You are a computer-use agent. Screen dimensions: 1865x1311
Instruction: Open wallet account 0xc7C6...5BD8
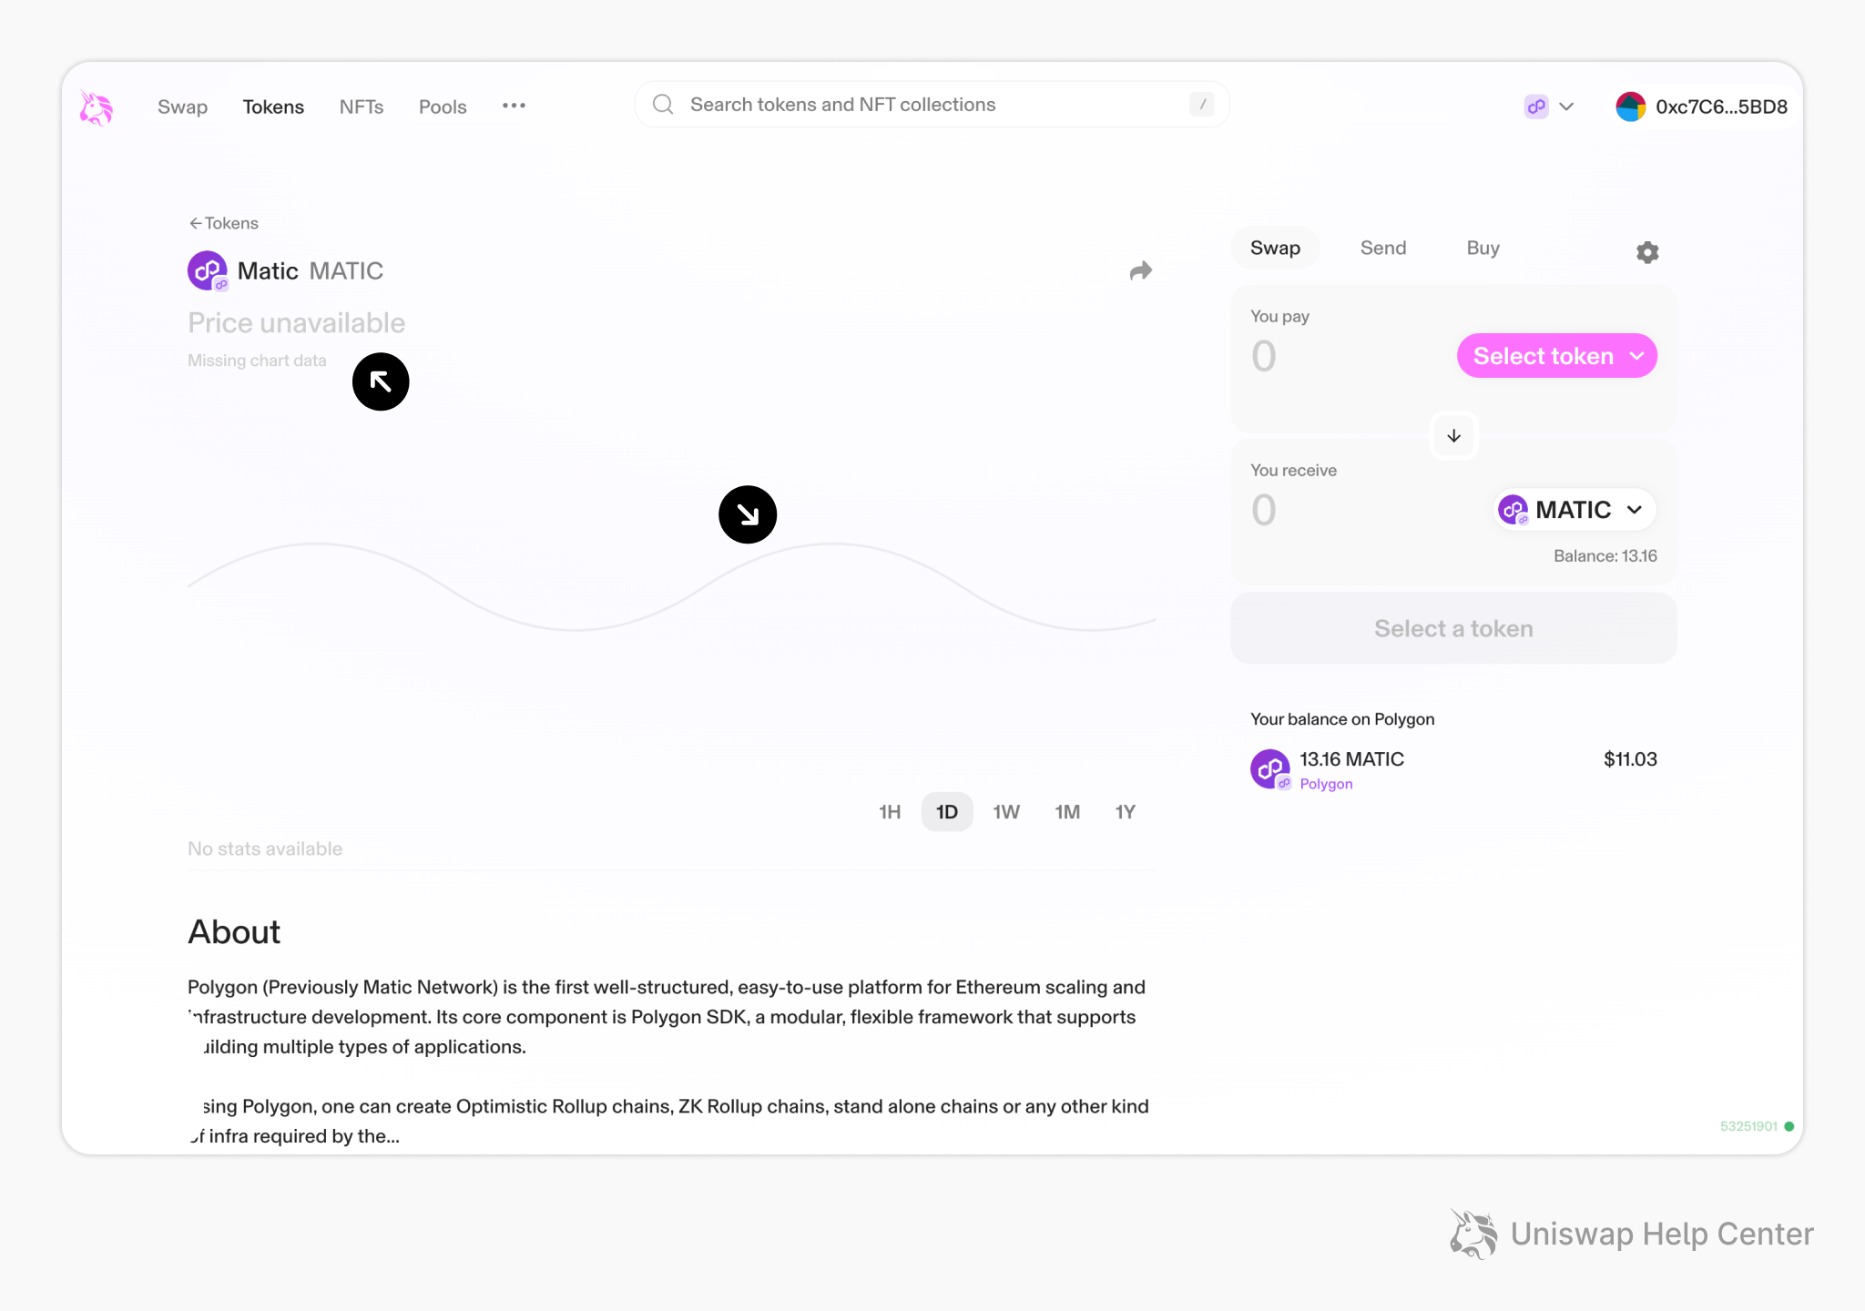[1701, 107]
